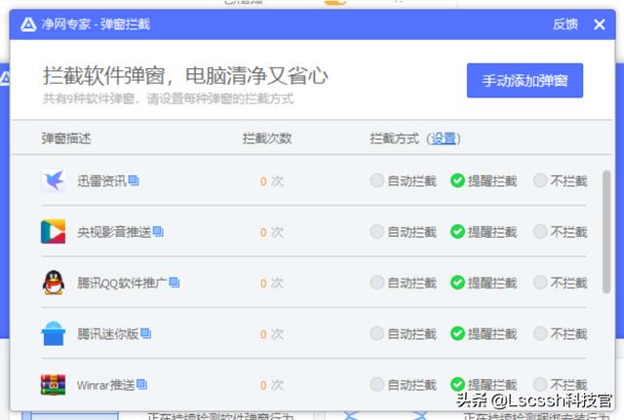The width and height of the screenshot is (624, 420).
Task: Click the 拦截次数 column header
Action: pyautogui.click(x=267, y=138)
